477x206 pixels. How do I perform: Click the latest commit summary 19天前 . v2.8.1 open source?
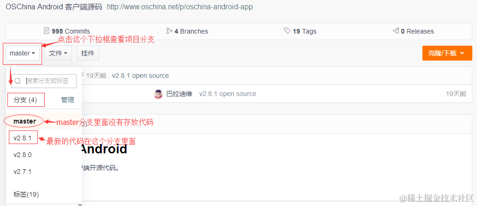127,76
